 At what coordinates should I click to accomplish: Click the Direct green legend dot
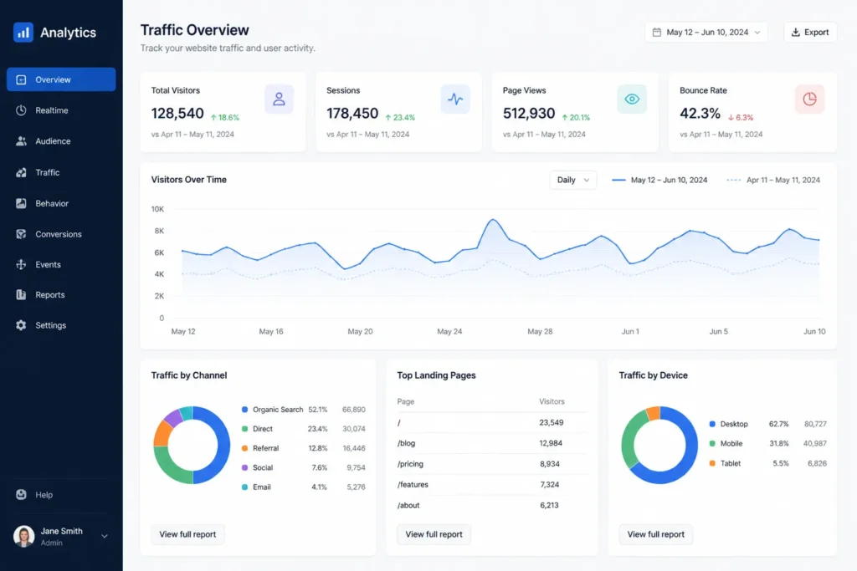pos(245,429)
